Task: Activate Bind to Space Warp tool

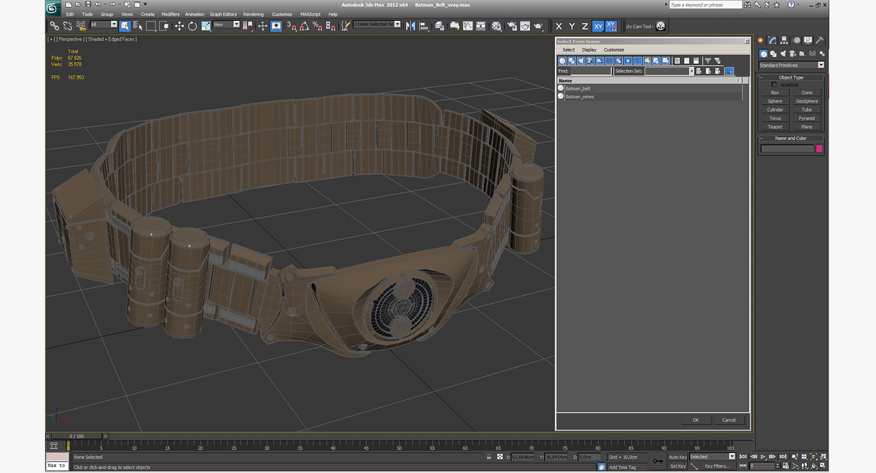Action: pos(80,26)
